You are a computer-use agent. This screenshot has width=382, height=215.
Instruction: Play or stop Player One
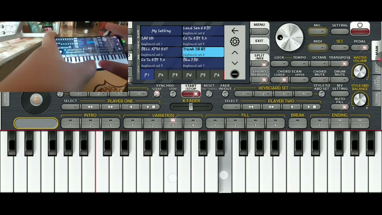(x=151, y=107)
